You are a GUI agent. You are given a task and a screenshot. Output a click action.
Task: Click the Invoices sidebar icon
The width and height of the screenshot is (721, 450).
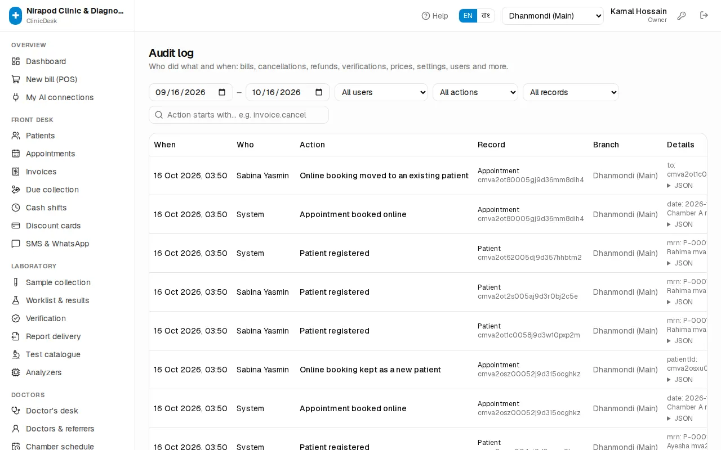click(16, 172)
